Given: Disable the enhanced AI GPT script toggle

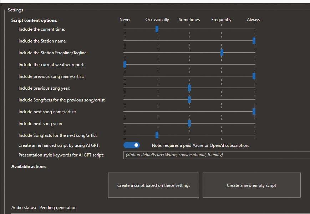Looking at the screenshot, I should coord(132,145).
